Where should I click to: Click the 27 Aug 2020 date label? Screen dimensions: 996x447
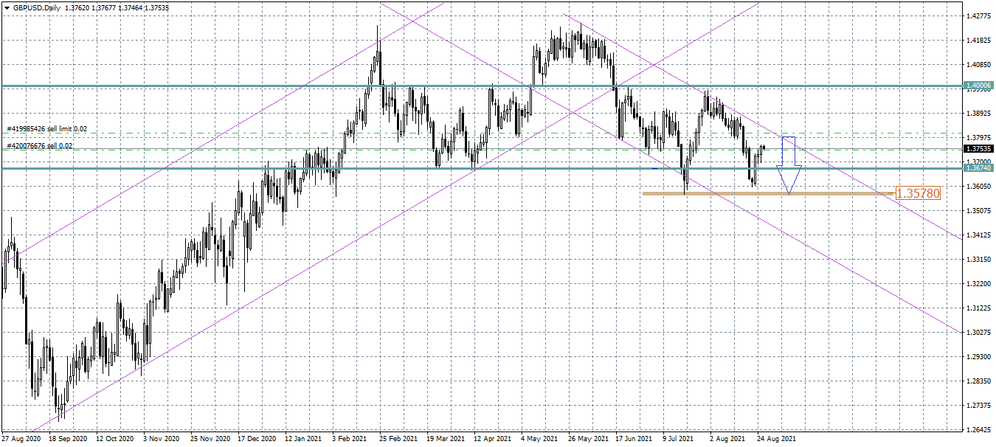21,438
